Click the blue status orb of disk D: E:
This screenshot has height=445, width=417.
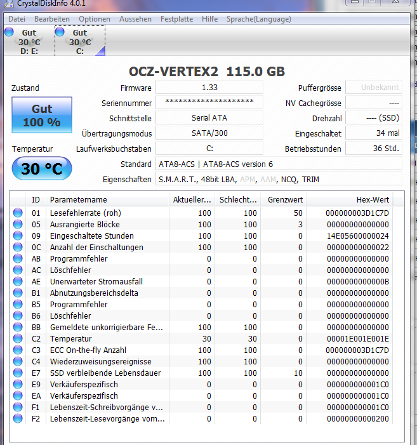coord(9,32)
